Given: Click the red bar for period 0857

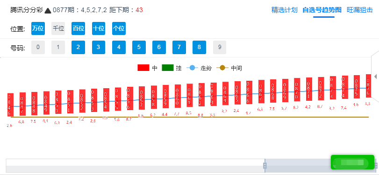Looking at the screenshot, I should pyautogui.click(x=142, y=98).
